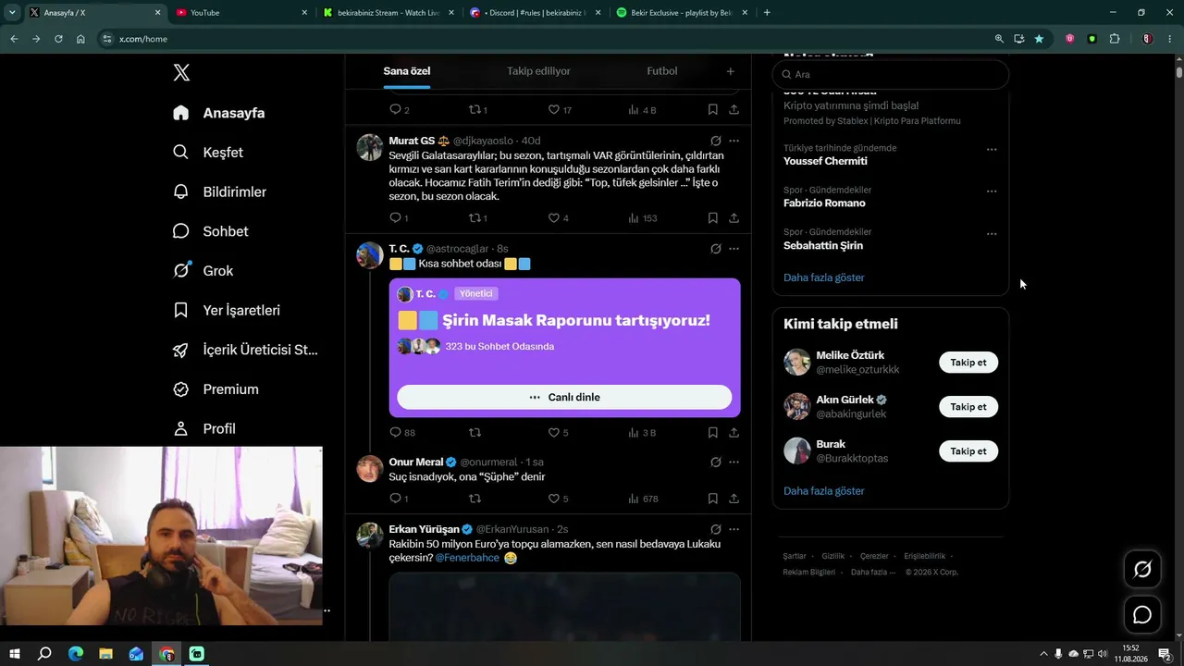Open File Explorer from the taskbar

point(106,654)
